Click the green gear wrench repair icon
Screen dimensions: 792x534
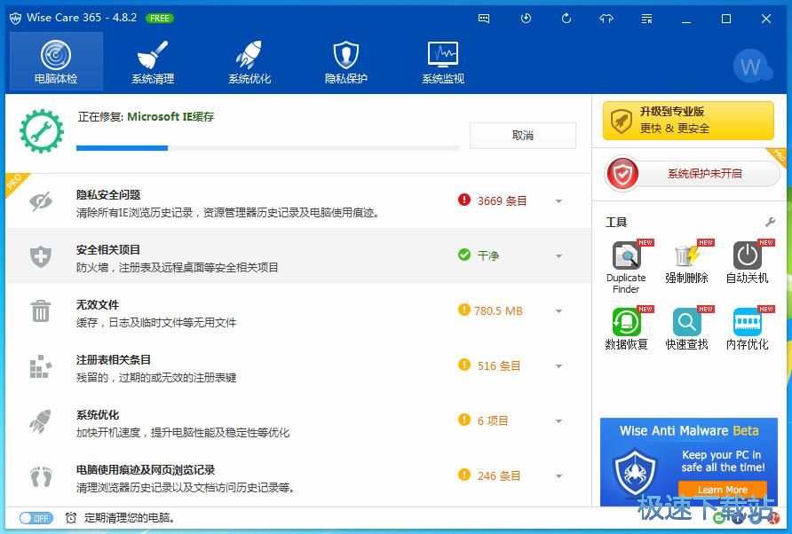pyautogui.click(x=42, y=131)
